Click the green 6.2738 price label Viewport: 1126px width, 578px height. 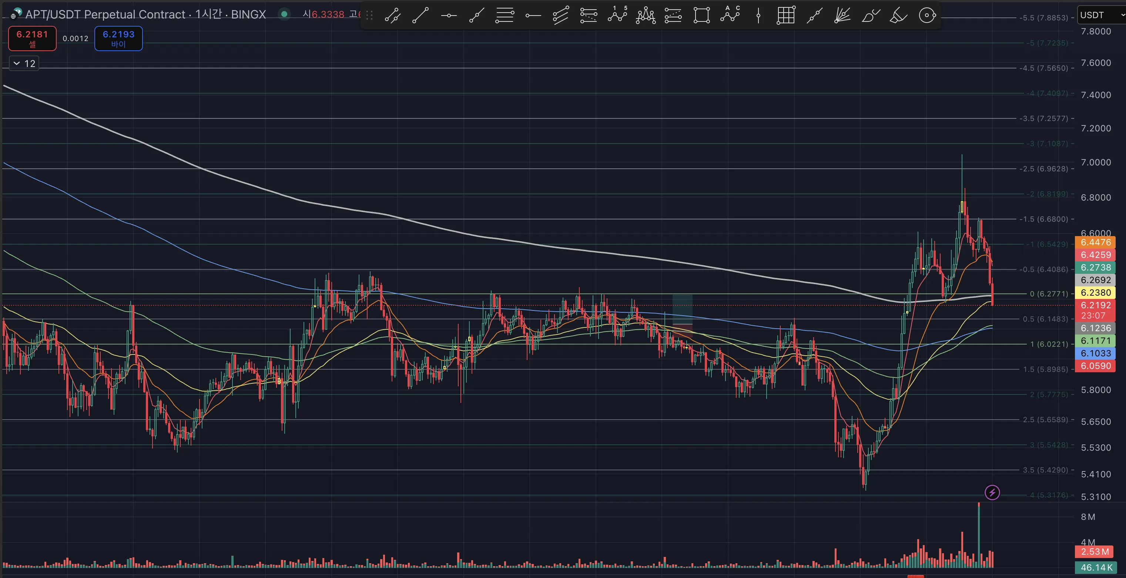(x=1095, y=268)
